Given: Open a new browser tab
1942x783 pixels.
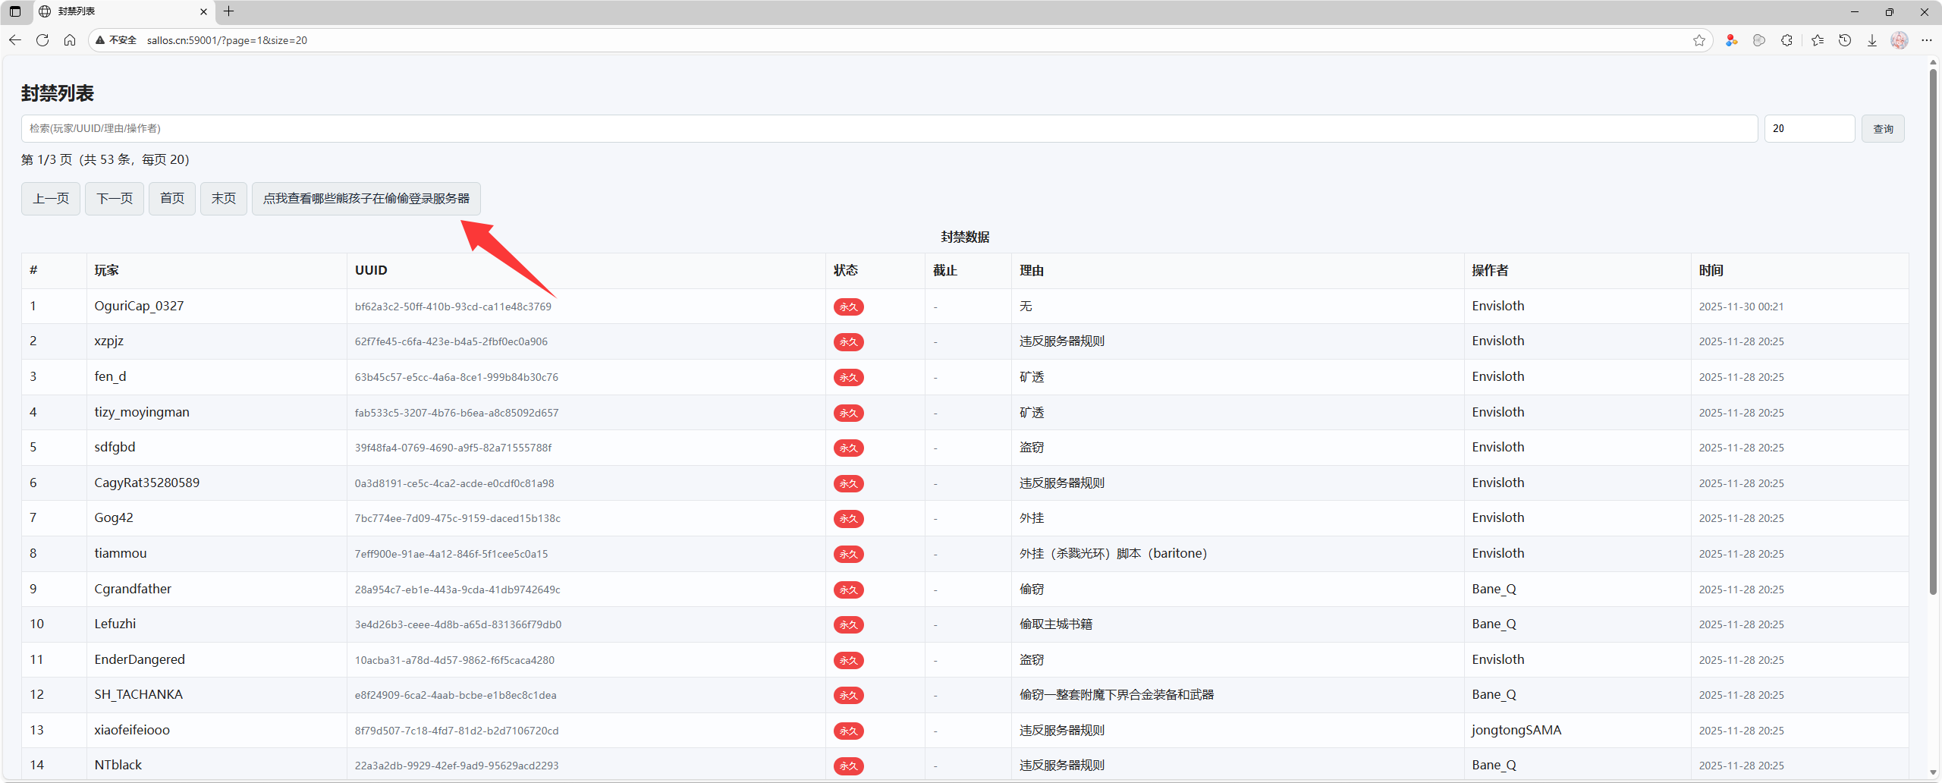Looking at the screenshot, I should click(228, 11).
